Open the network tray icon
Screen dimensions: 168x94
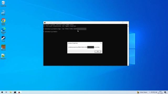click(154, 92)
